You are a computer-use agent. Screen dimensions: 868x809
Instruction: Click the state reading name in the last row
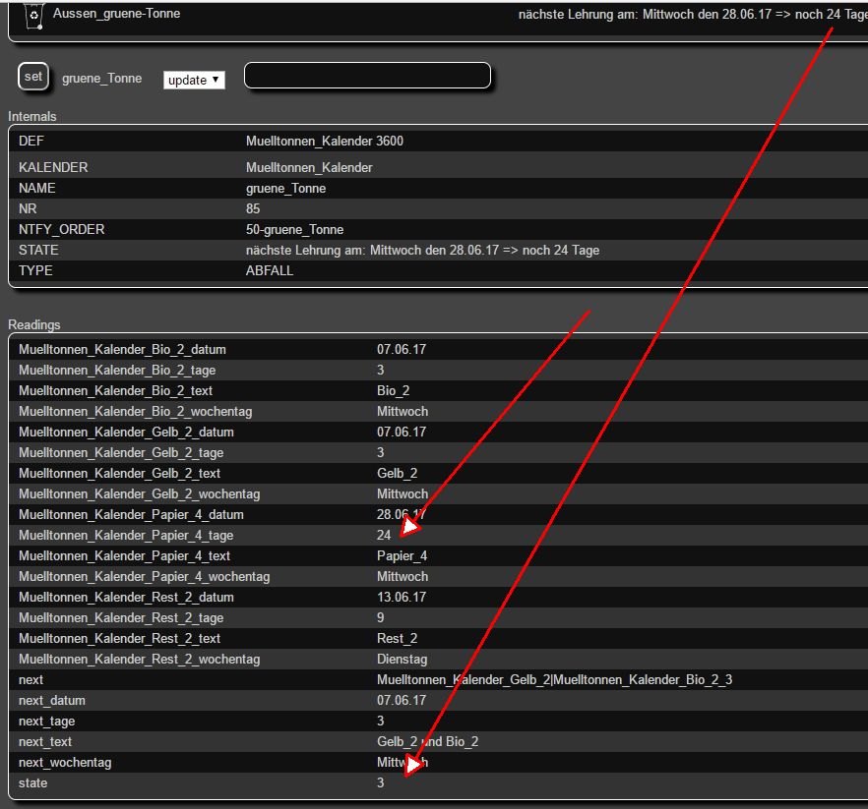pyautogui.click(x=32, y=783)
